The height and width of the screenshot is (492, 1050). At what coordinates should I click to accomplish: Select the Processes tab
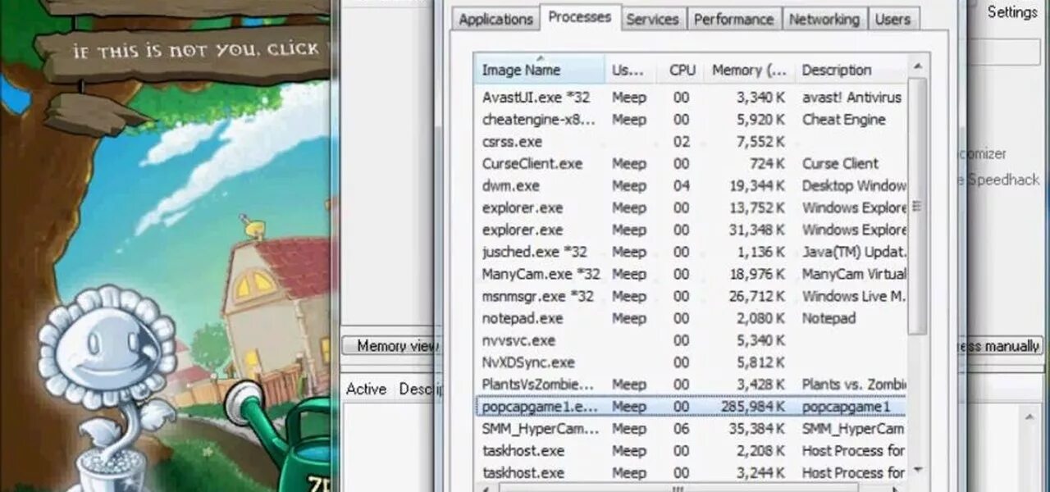click(580, 17)
